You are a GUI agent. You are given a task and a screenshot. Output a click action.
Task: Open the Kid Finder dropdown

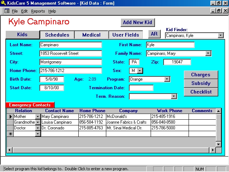pos(220,35)
